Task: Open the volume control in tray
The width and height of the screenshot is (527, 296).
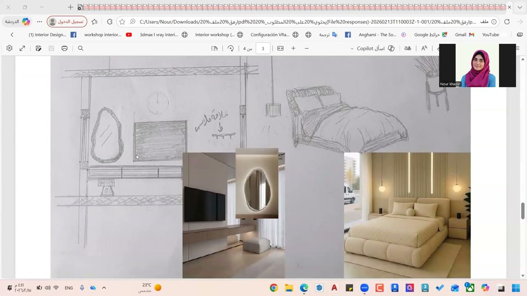Action: click(48, 288)
